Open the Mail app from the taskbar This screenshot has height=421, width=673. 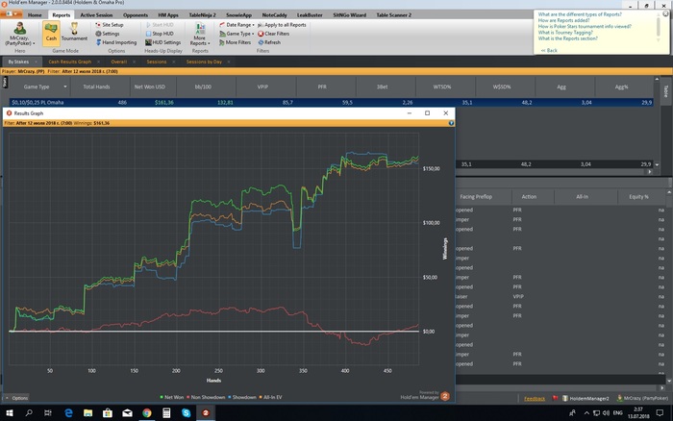point(127,413)
